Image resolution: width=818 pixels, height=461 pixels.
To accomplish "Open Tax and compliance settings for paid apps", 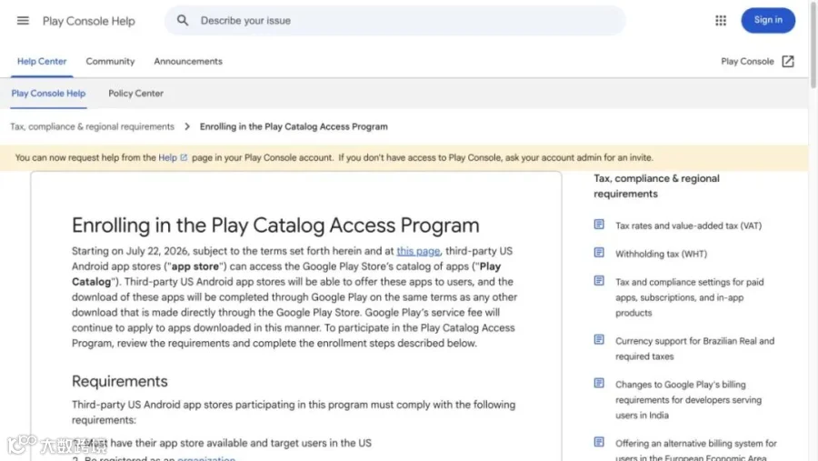I will pos(690,297).
